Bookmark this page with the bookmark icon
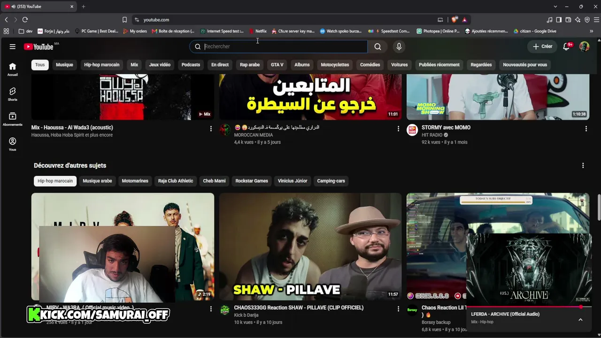The width and height of the screenshot is (601, 338). click(124, 20)
